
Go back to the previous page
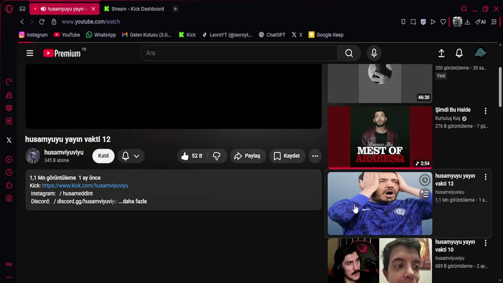click(x=22, y=22)
